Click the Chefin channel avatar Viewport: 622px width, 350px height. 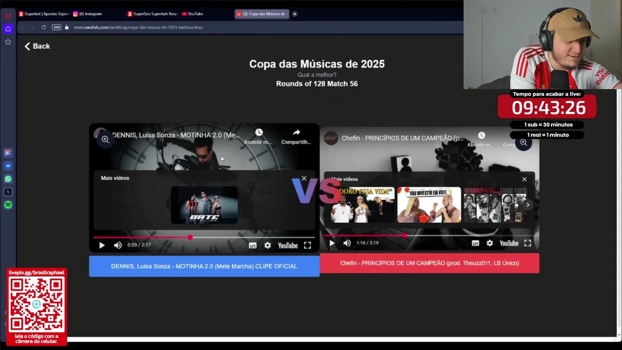pos(331,138)
